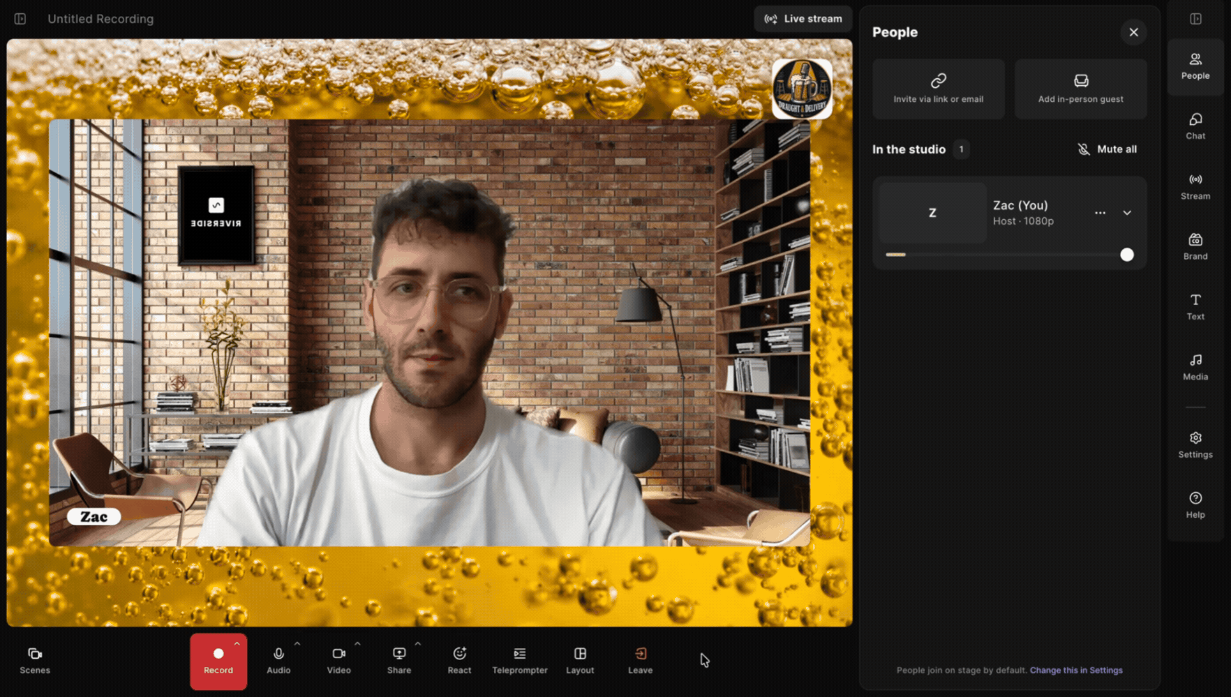Open the Brand sidebar tab
The width and height of the screenshot is (1231, 697).
point(1195,247)
